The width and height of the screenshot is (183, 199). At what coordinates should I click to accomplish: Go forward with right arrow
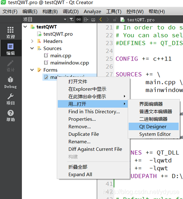pyautogui.click(x=108, y=20)
